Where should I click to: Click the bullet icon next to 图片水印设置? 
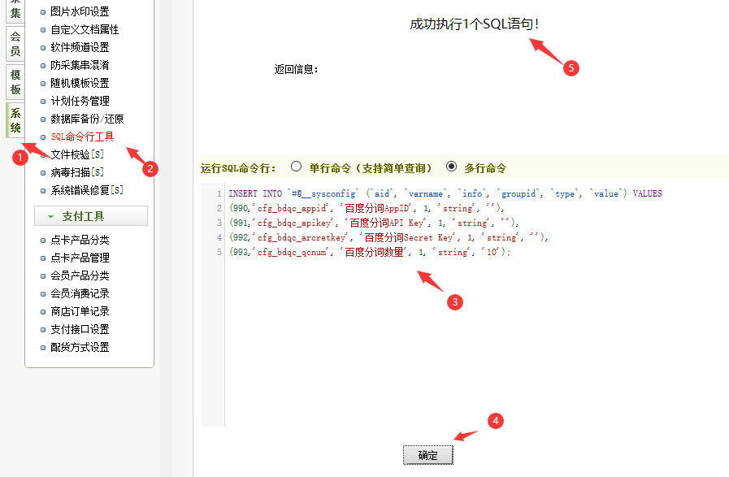pos(44,12)
